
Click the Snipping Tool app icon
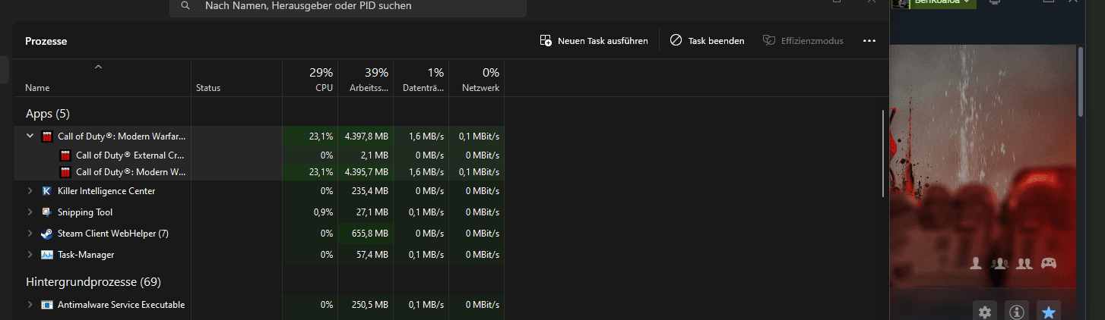[x=47, y=212]
